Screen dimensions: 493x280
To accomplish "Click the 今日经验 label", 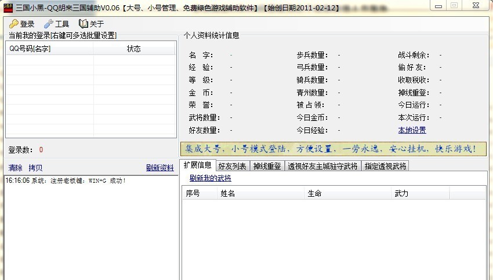I will (312, 130).
